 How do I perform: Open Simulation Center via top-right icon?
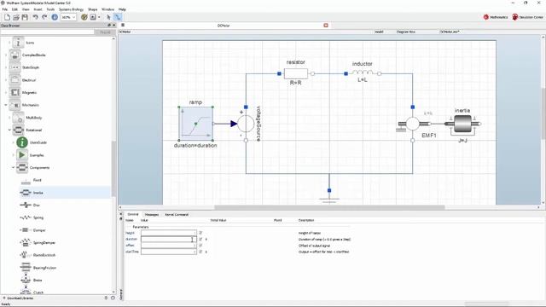527,17
